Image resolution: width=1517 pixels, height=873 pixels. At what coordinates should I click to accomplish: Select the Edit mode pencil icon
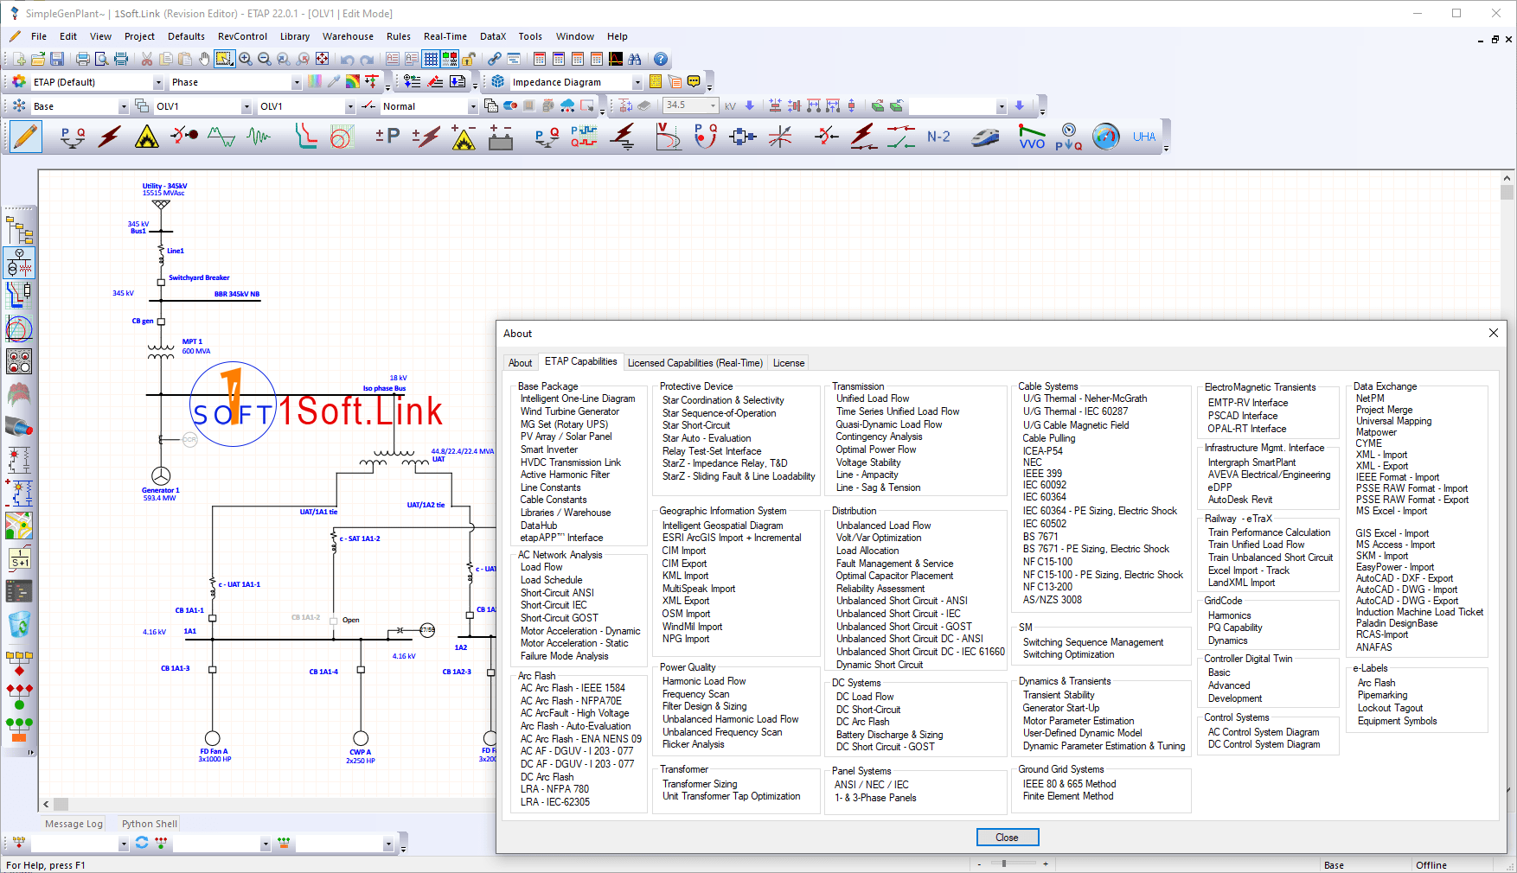(26, 137)
